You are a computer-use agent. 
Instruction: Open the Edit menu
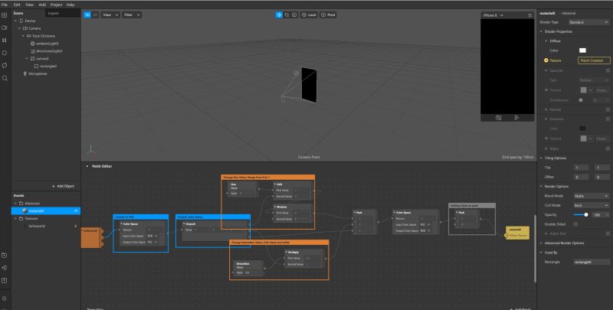tap(17, 5)
